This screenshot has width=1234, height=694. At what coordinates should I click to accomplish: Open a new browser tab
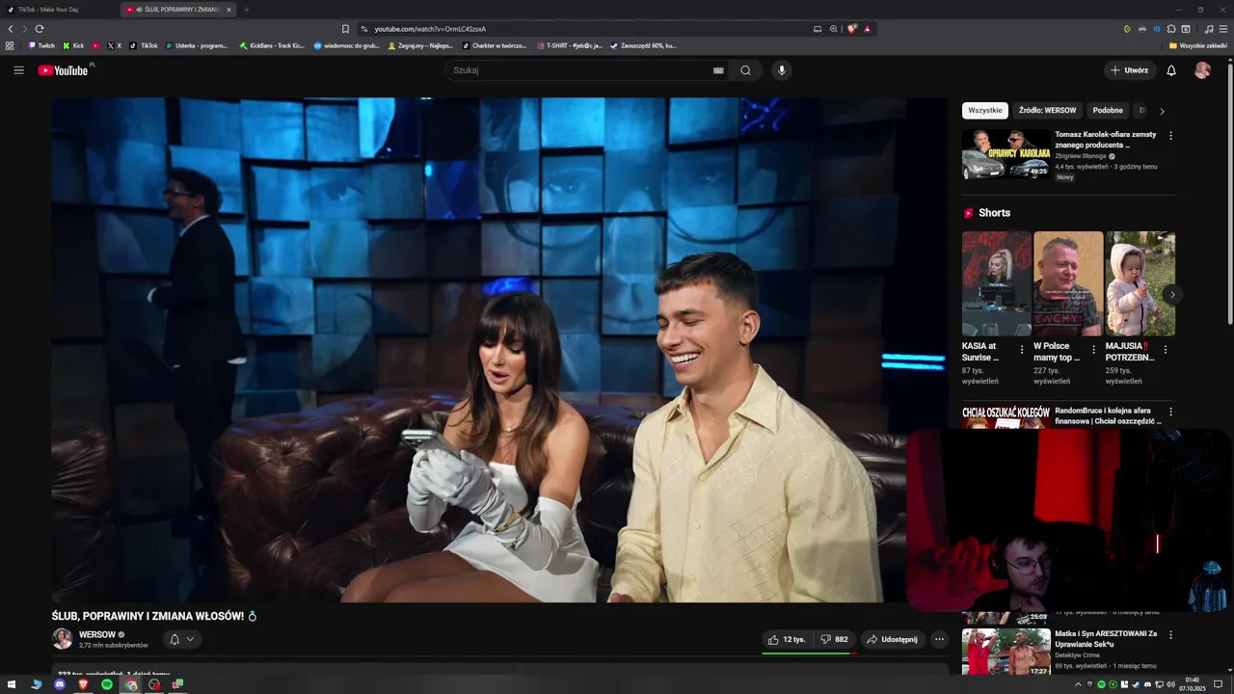coord(246,10)
